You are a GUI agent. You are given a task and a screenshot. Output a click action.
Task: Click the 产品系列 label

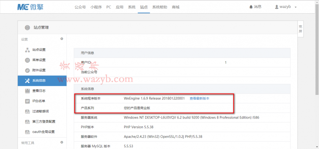87,108
